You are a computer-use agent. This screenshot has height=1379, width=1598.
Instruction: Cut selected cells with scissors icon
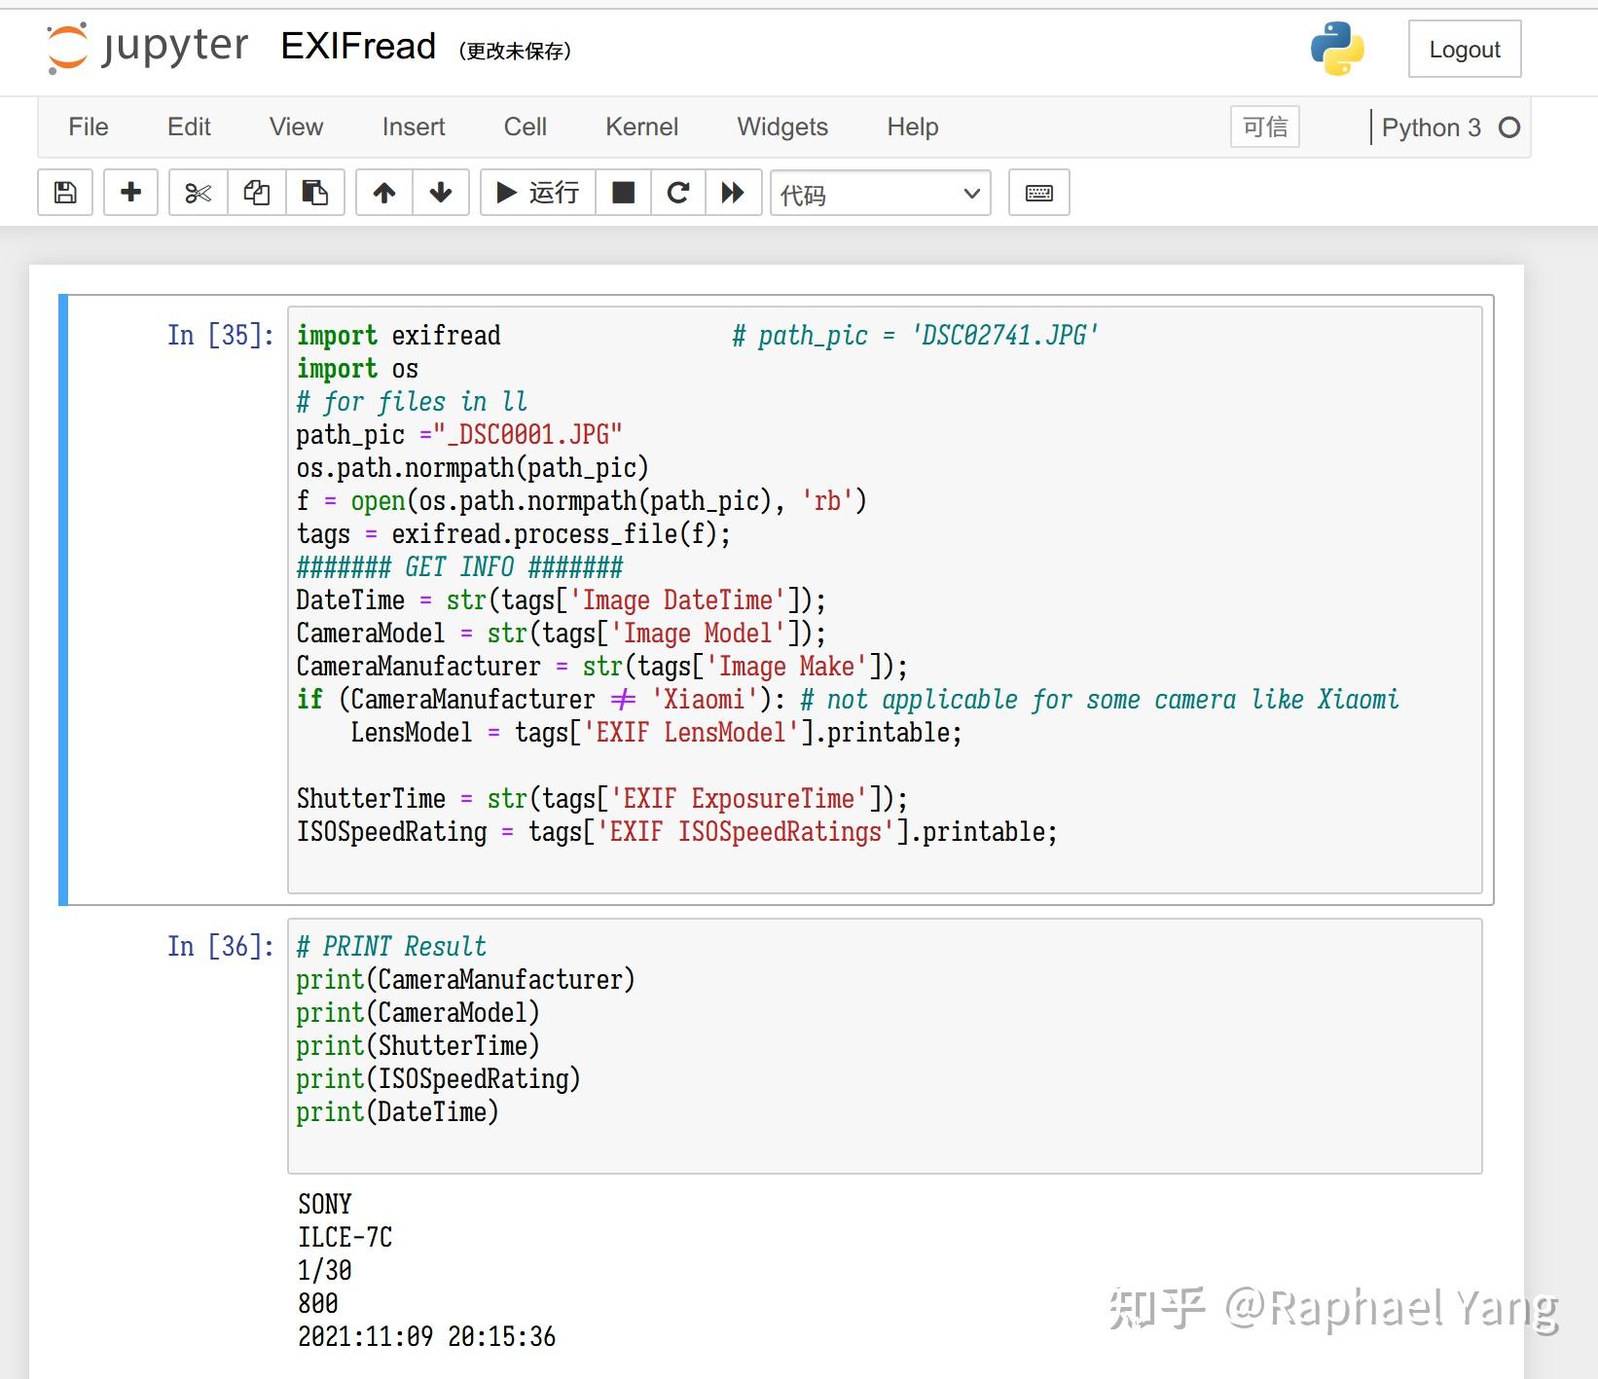tap(199, 193)
